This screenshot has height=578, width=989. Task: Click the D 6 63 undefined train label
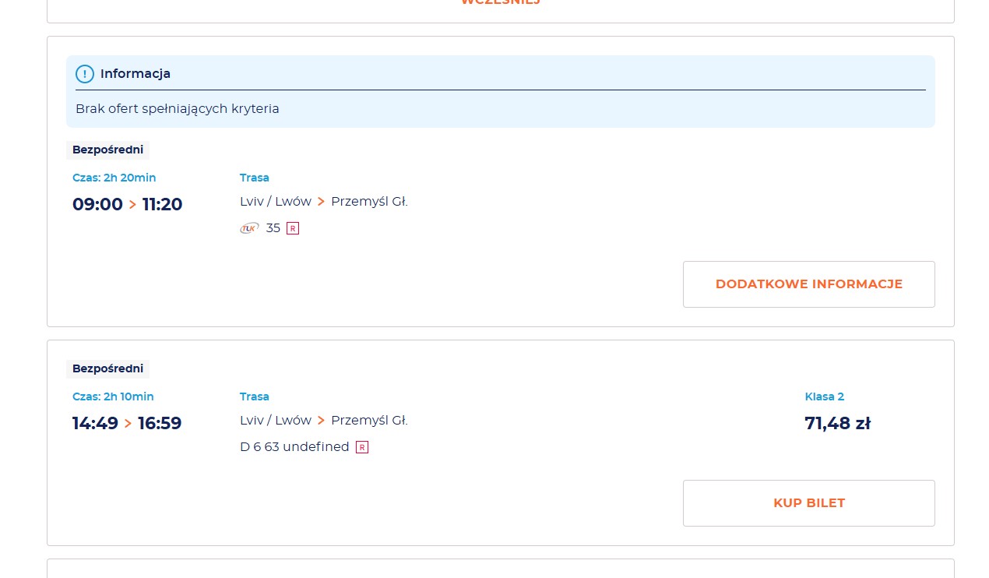click(x=294, y=447)
